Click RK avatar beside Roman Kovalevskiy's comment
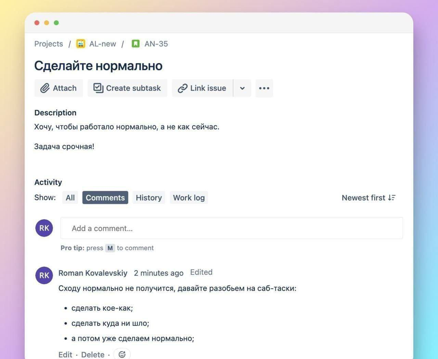The width and height of the screenshot is (438, 359). [x=44, y=275]
